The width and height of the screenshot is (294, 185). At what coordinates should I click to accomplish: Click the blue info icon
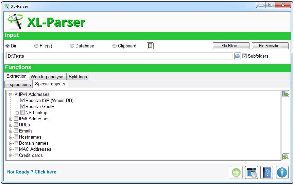click(x=282, y=172)
